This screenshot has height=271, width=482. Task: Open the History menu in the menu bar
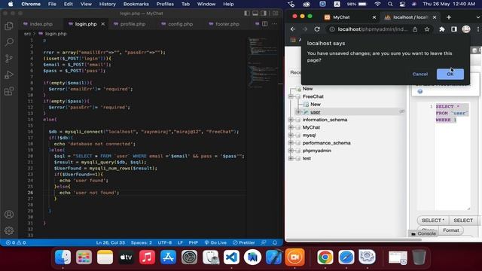click(107, 4)
